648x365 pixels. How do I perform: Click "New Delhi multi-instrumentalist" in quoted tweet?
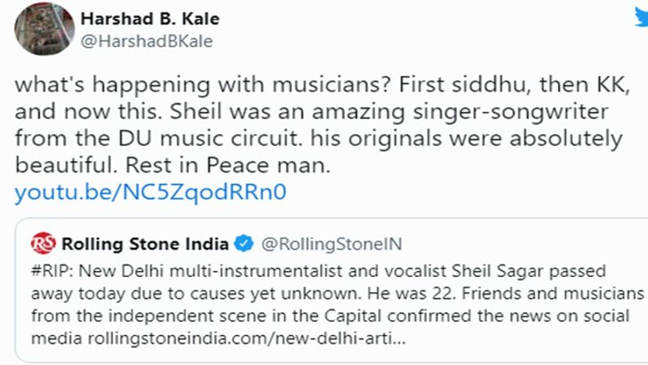183,271
